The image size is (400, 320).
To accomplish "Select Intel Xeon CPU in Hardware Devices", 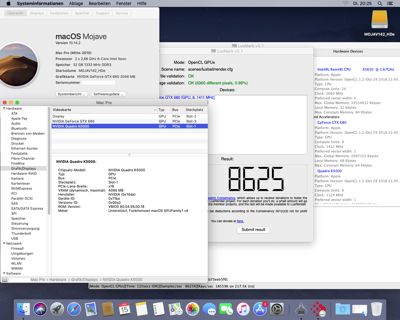I will click(356, 69).
